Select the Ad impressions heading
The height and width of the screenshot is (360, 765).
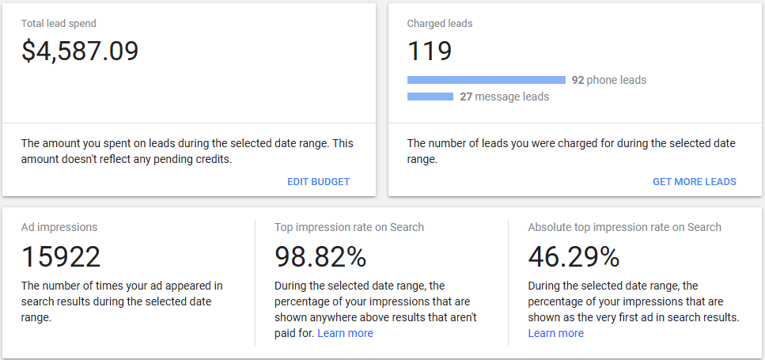pos(59,227)
